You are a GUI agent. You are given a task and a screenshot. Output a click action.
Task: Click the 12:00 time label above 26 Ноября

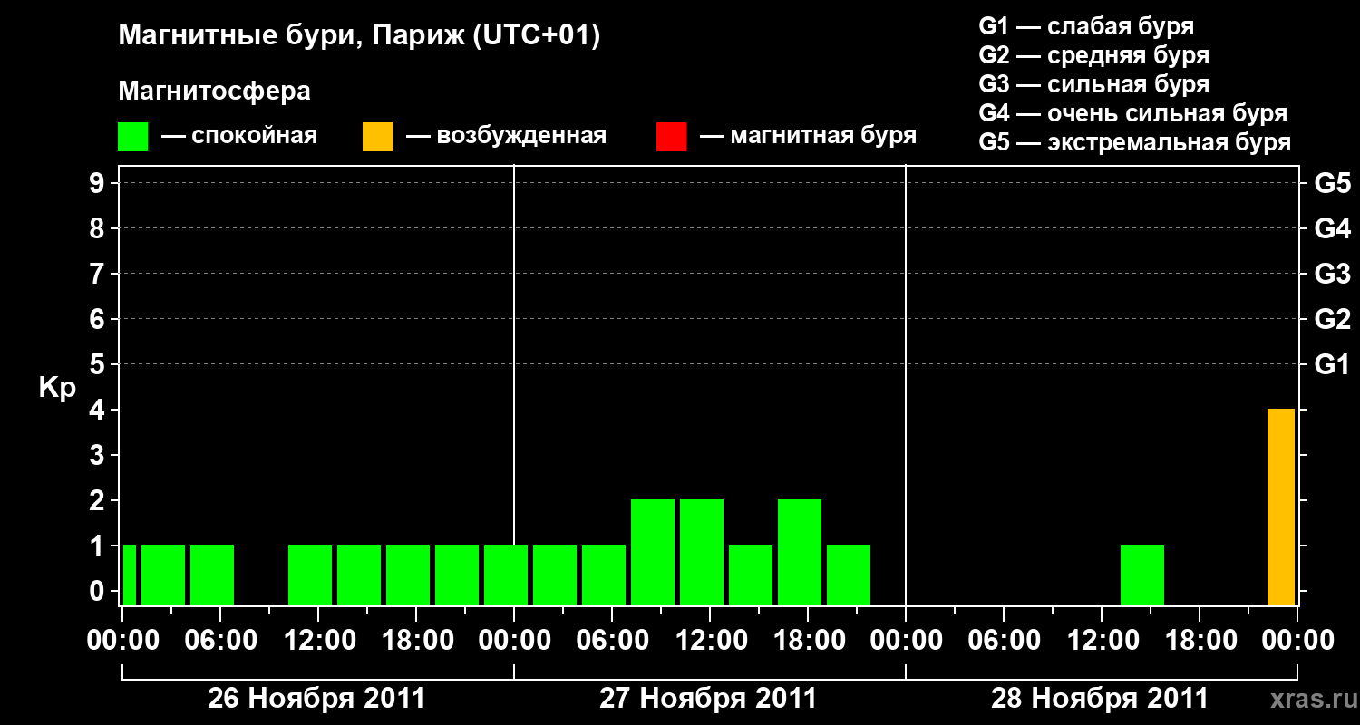click(318, 640)
